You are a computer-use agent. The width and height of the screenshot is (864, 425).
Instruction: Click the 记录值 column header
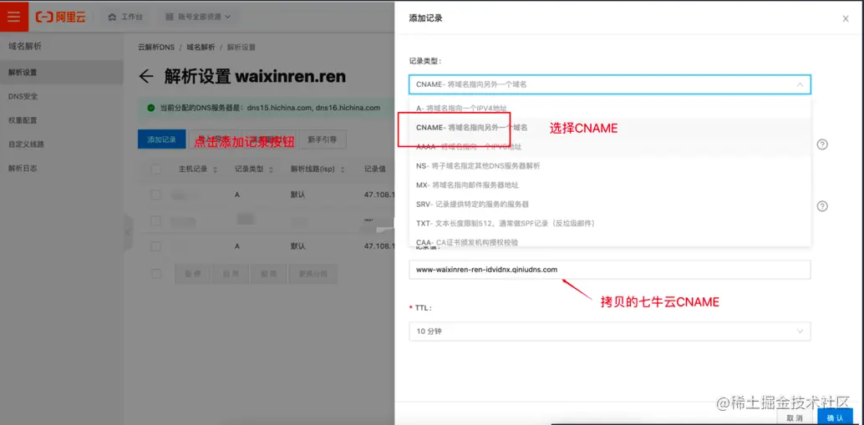tap(374, 169)
